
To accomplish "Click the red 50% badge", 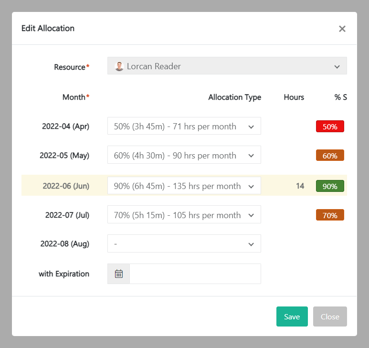I will tap(330, 127).
